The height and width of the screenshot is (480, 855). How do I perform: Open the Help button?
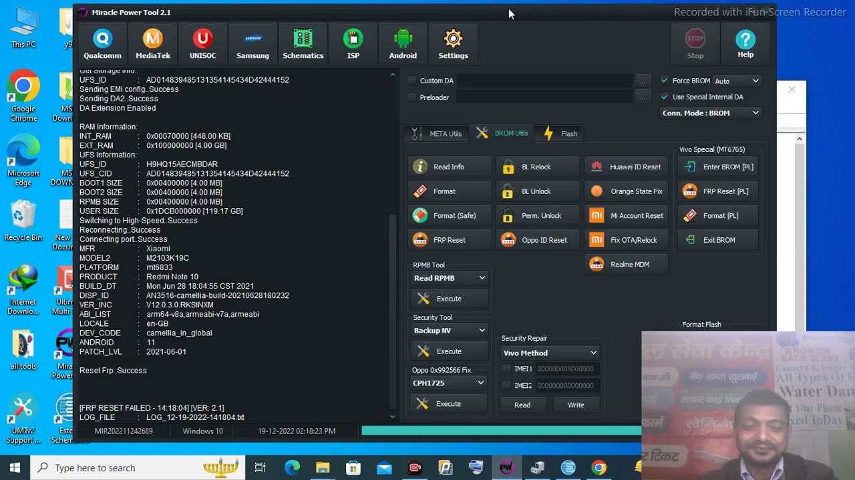pyautogui.click(x=745, y=44)
